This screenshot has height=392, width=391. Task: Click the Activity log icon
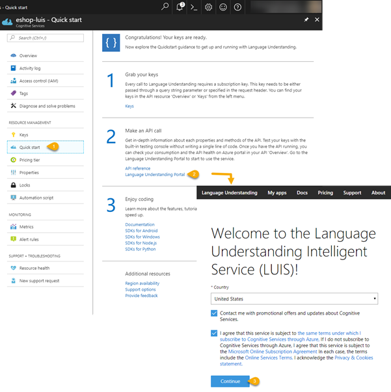tap(13, 68)
